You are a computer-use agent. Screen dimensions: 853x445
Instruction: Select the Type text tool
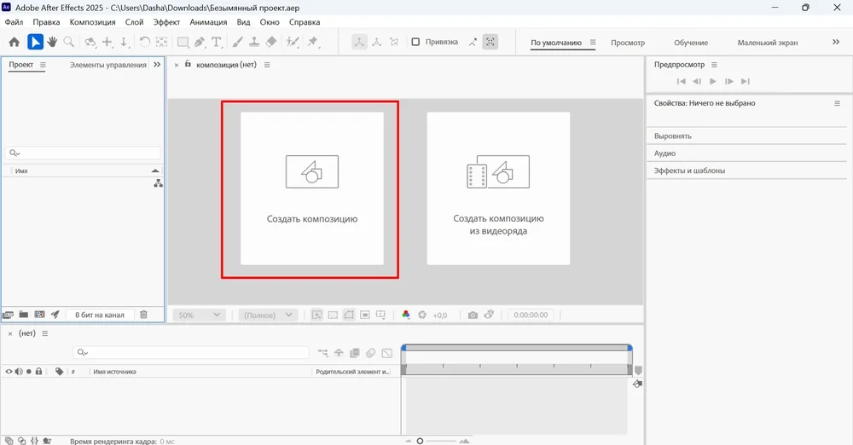coord(217,42)
